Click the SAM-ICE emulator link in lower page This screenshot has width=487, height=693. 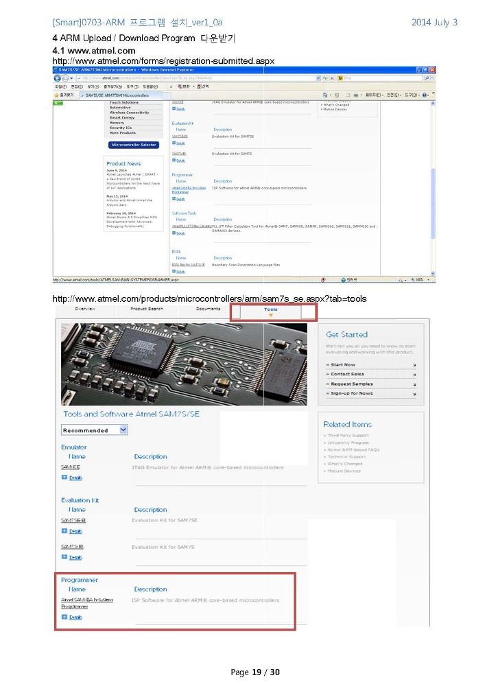click(70, 467)
